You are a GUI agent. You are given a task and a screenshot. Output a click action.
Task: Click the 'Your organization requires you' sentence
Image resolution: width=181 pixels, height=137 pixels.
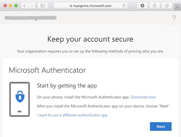(90, 51)
